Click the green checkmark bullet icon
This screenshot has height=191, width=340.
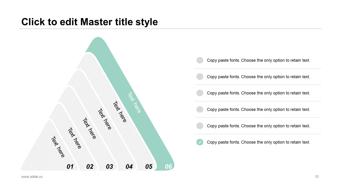pyautogui.click(x=200, y=142)
